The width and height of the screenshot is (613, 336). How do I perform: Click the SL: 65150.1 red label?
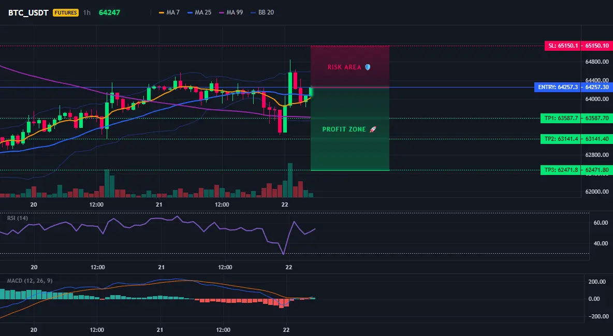coord(563,46)
